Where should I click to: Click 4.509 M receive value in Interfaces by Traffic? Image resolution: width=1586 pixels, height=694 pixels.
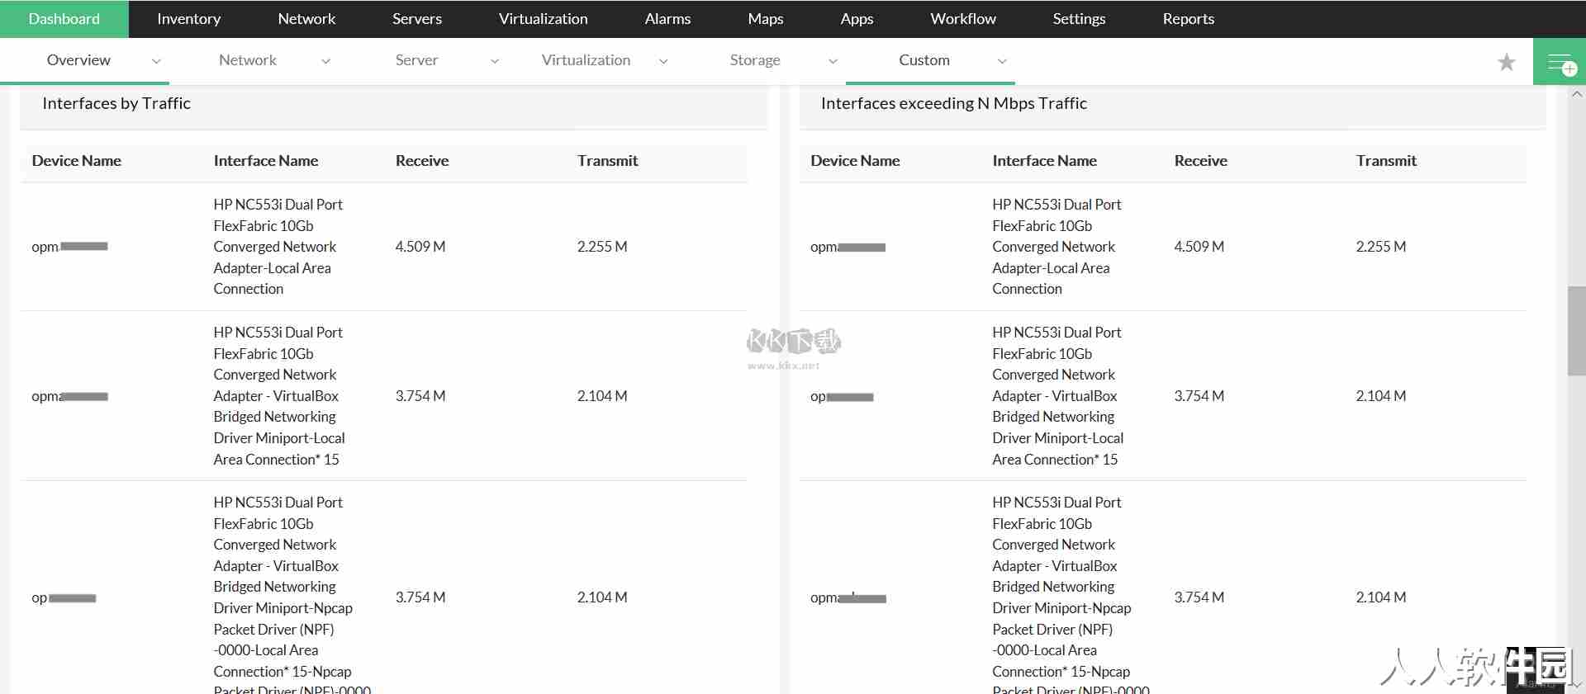(420, 247)
